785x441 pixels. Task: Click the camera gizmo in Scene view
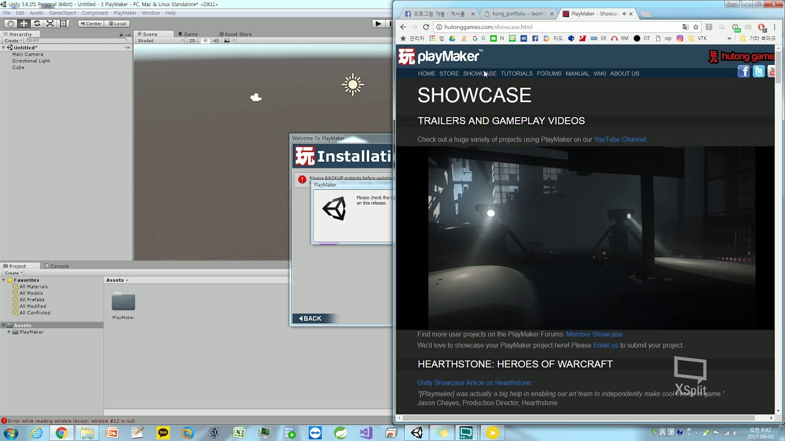256,97
